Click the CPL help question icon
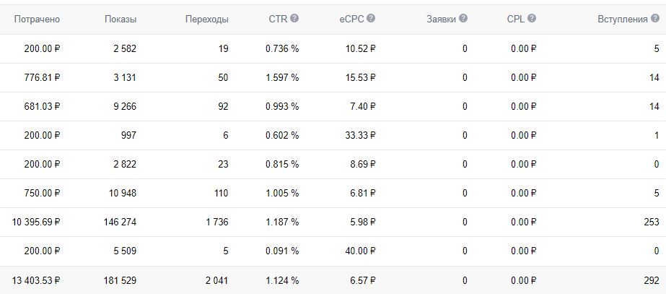Screen dimensions: 666x294 click(x=532, y=19)
